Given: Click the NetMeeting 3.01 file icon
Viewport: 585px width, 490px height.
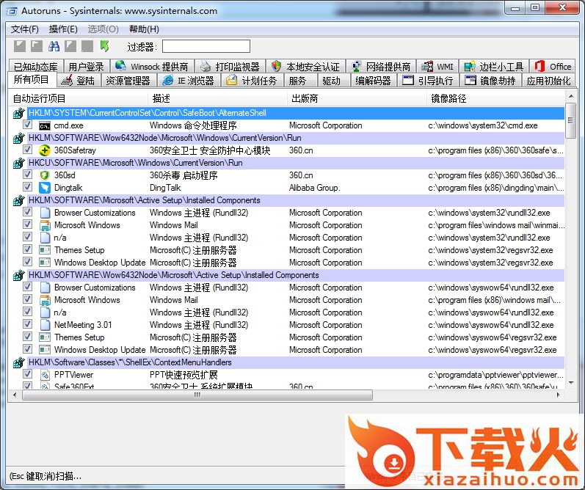Looking at the screenshot, I should click(45, 325).
